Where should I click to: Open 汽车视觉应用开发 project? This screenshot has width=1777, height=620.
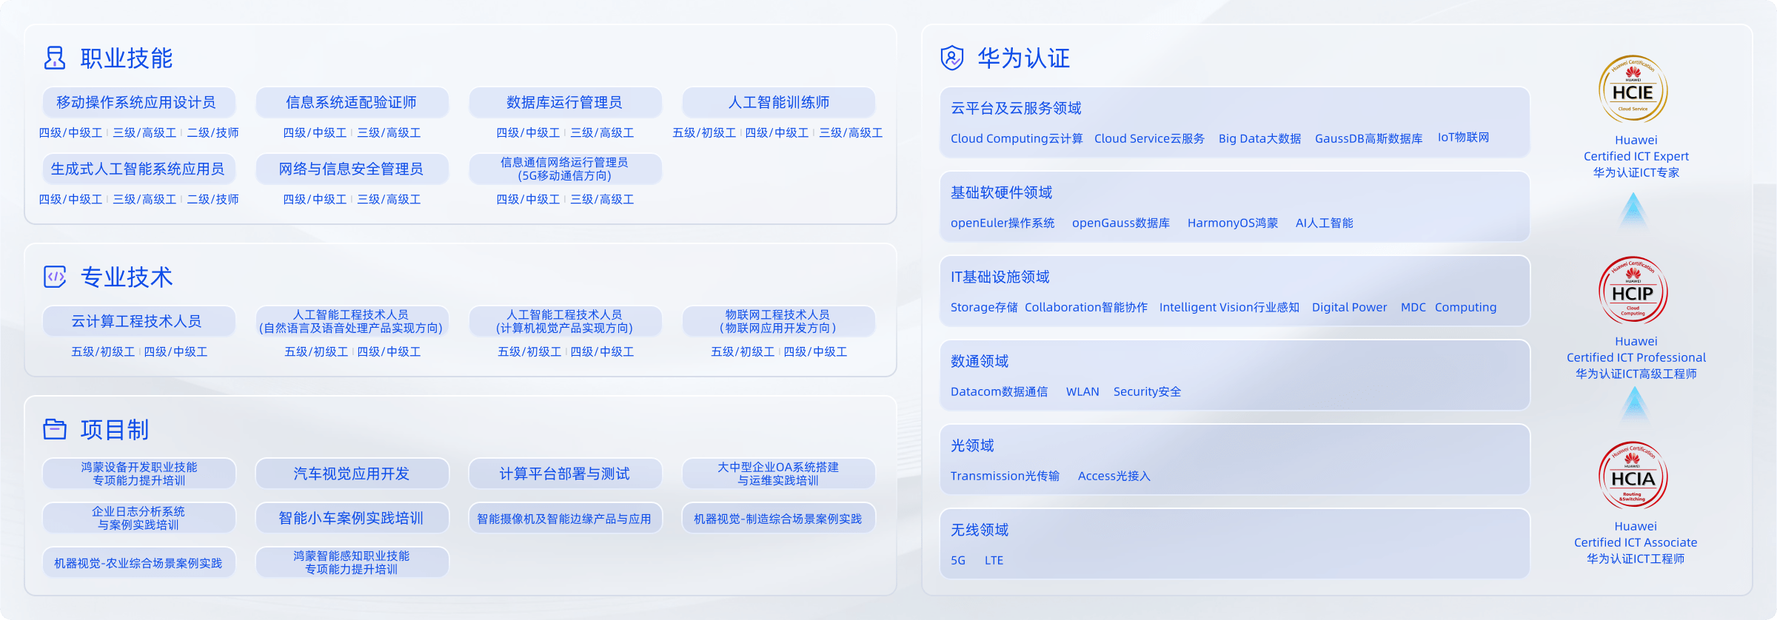click(x=352, y=474)
